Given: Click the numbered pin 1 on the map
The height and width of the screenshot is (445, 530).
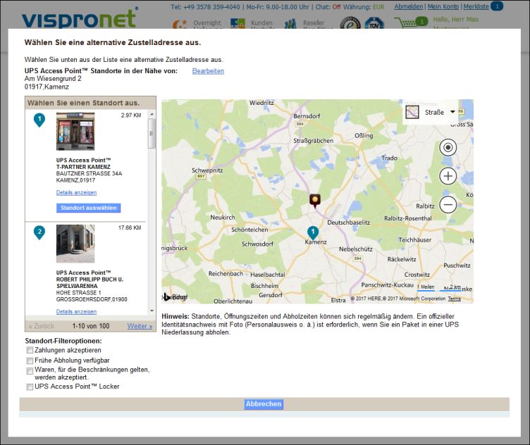Looking at the screenshot, I should pos(313,232).
